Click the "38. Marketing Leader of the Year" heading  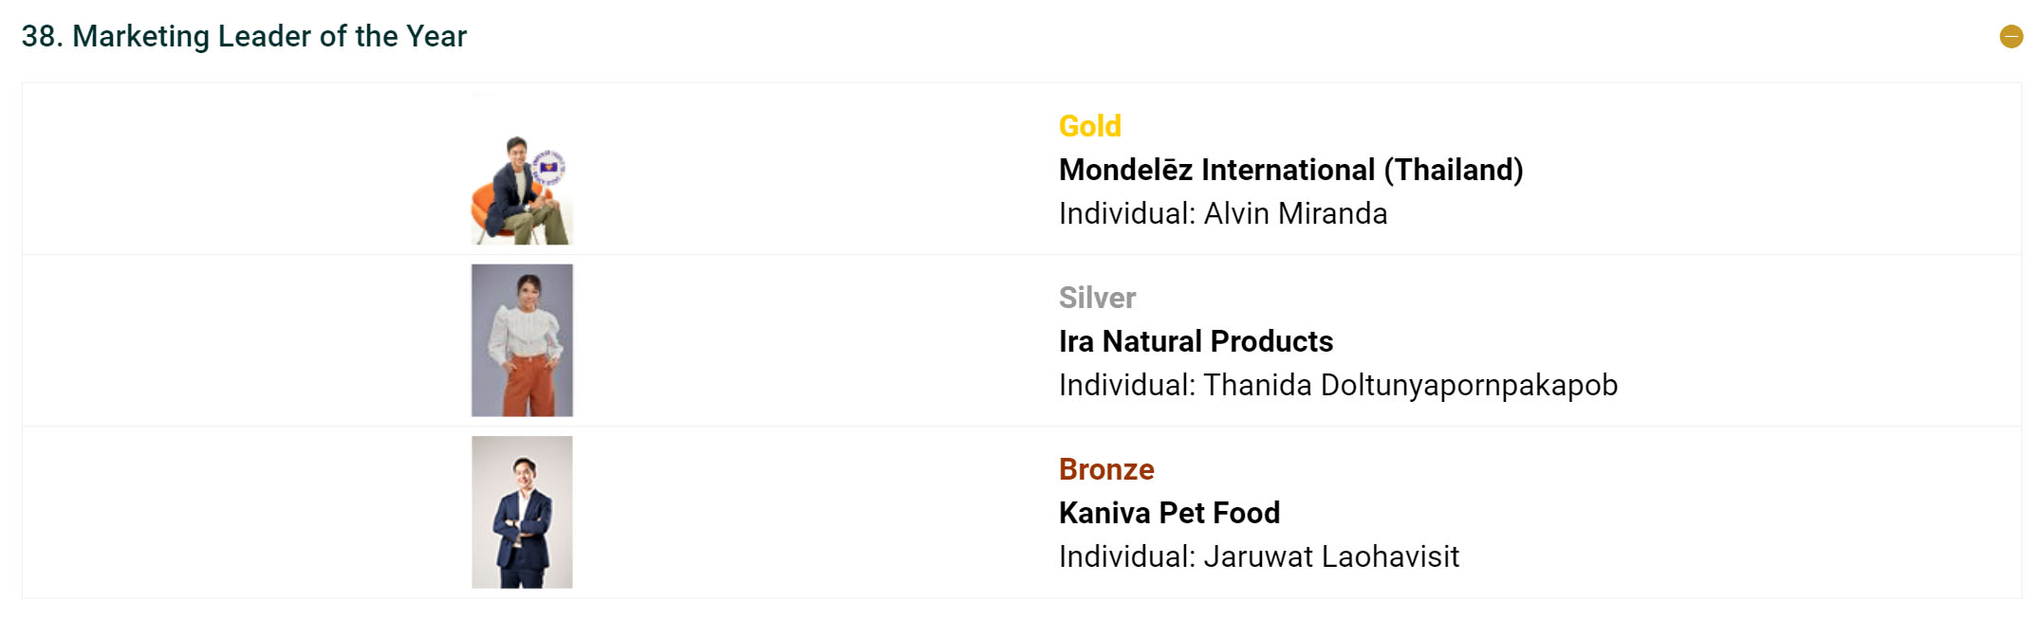244,36
